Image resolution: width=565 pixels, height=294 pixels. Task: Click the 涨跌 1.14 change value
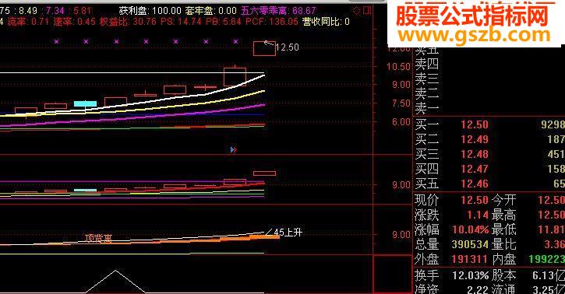tap(478, 215)
